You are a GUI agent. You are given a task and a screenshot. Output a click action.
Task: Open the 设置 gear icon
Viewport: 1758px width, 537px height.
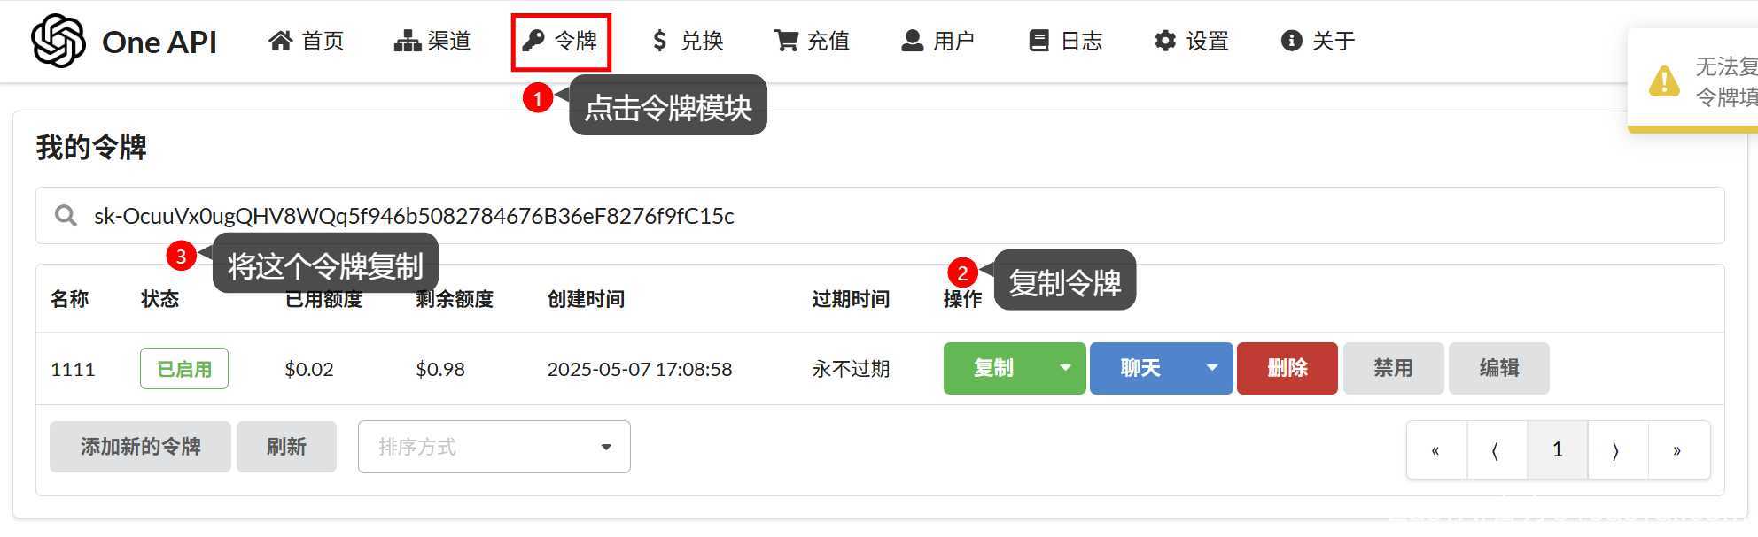(x=1165, y=41)
